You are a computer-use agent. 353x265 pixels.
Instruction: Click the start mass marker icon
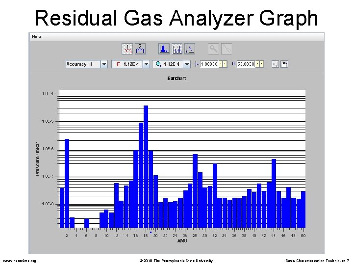197,64
